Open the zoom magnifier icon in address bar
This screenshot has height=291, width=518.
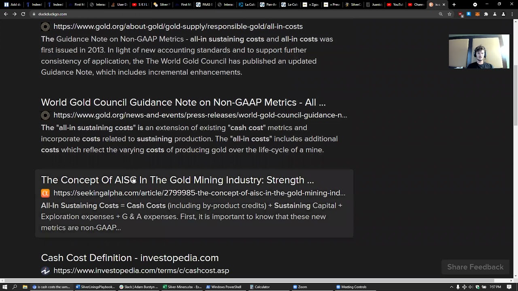[441, 14]
